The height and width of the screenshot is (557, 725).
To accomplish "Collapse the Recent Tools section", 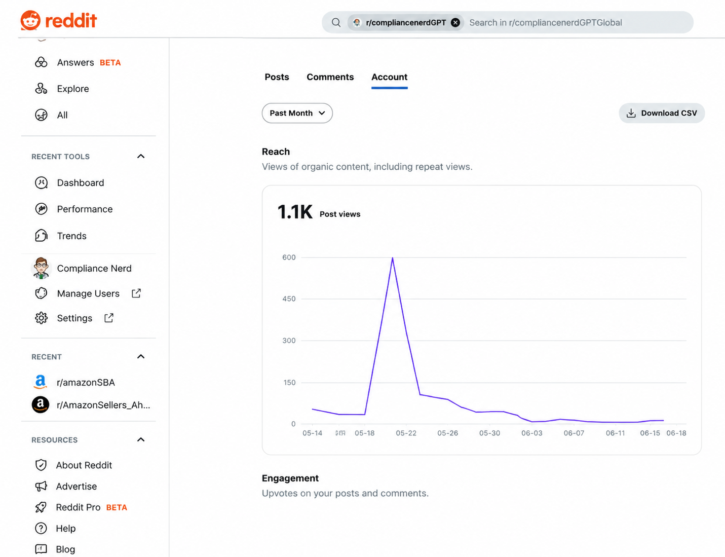I will [141, 156].
